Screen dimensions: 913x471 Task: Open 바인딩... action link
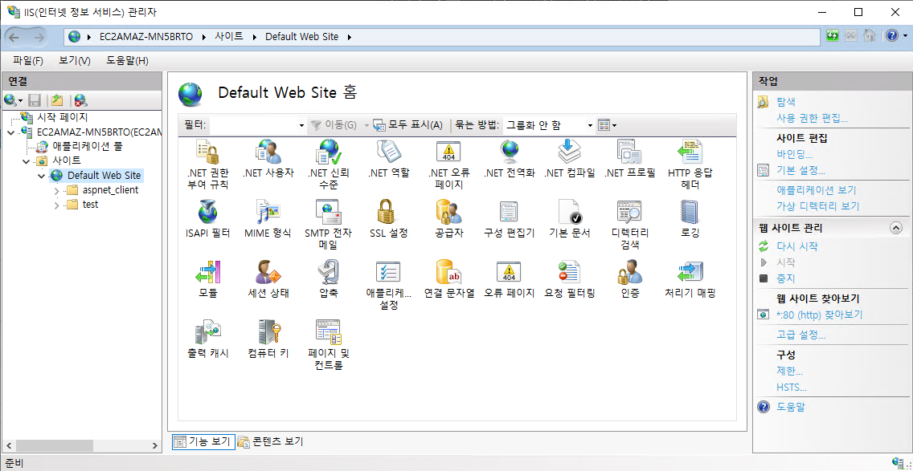pyautogui.click(x=795, y=155)
